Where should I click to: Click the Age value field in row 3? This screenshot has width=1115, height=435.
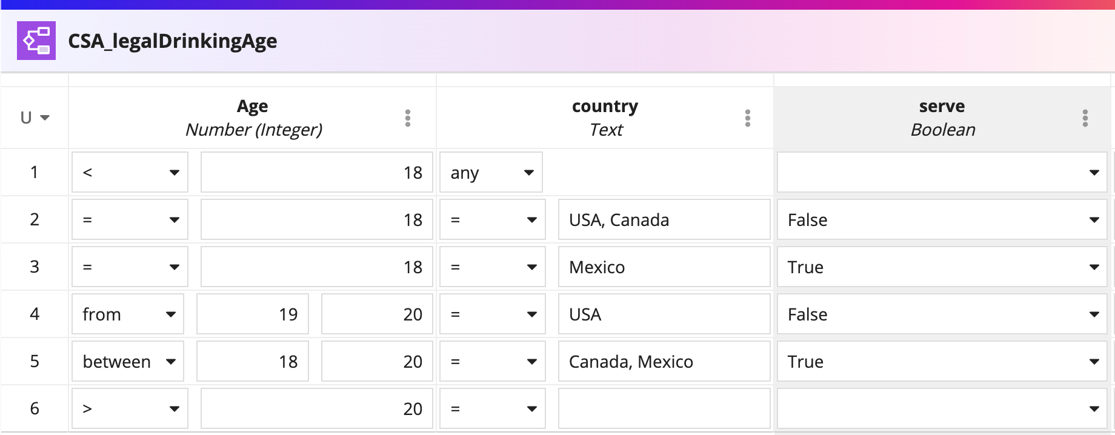tap(317, 267)
